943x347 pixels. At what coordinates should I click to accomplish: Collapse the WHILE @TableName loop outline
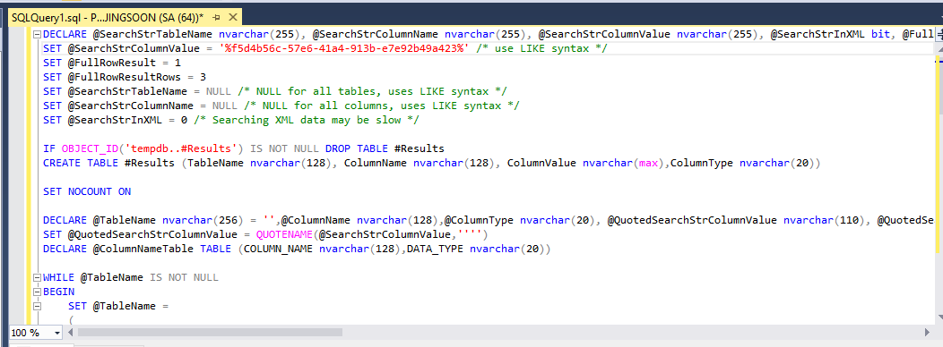pos(37,277)
